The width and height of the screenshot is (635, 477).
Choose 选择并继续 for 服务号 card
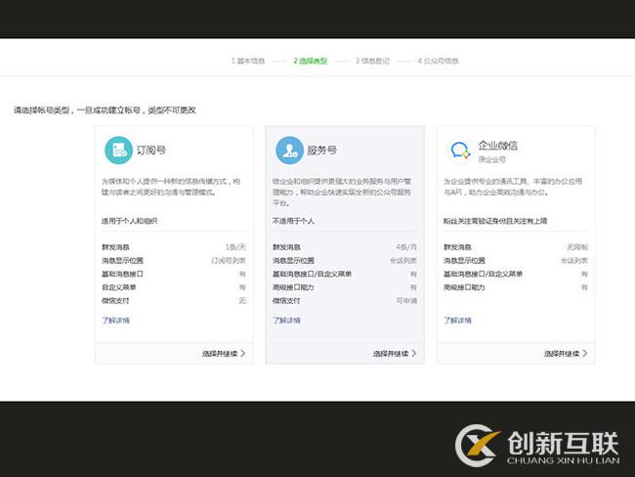pyautogui.click(x=395, y=353)
